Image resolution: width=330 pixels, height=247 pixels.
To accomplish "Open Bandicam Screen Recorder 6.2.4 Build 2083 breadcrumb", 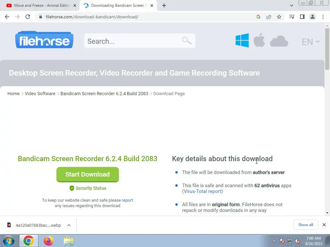I will (x=104, y=94).
